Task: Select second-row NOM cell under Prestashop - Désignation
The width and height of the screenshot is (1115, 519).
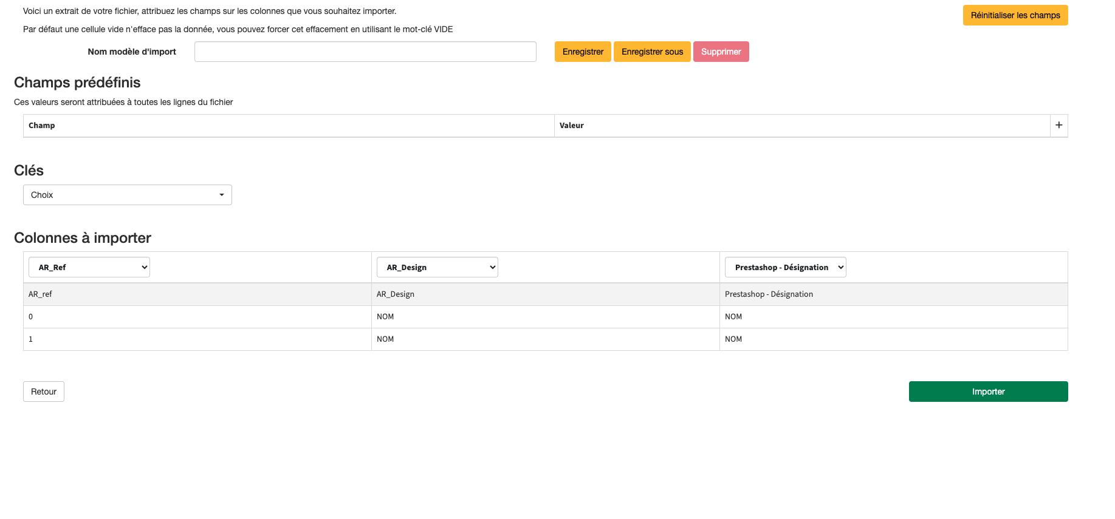Action: pyautogui.click(x=733, y=339)
